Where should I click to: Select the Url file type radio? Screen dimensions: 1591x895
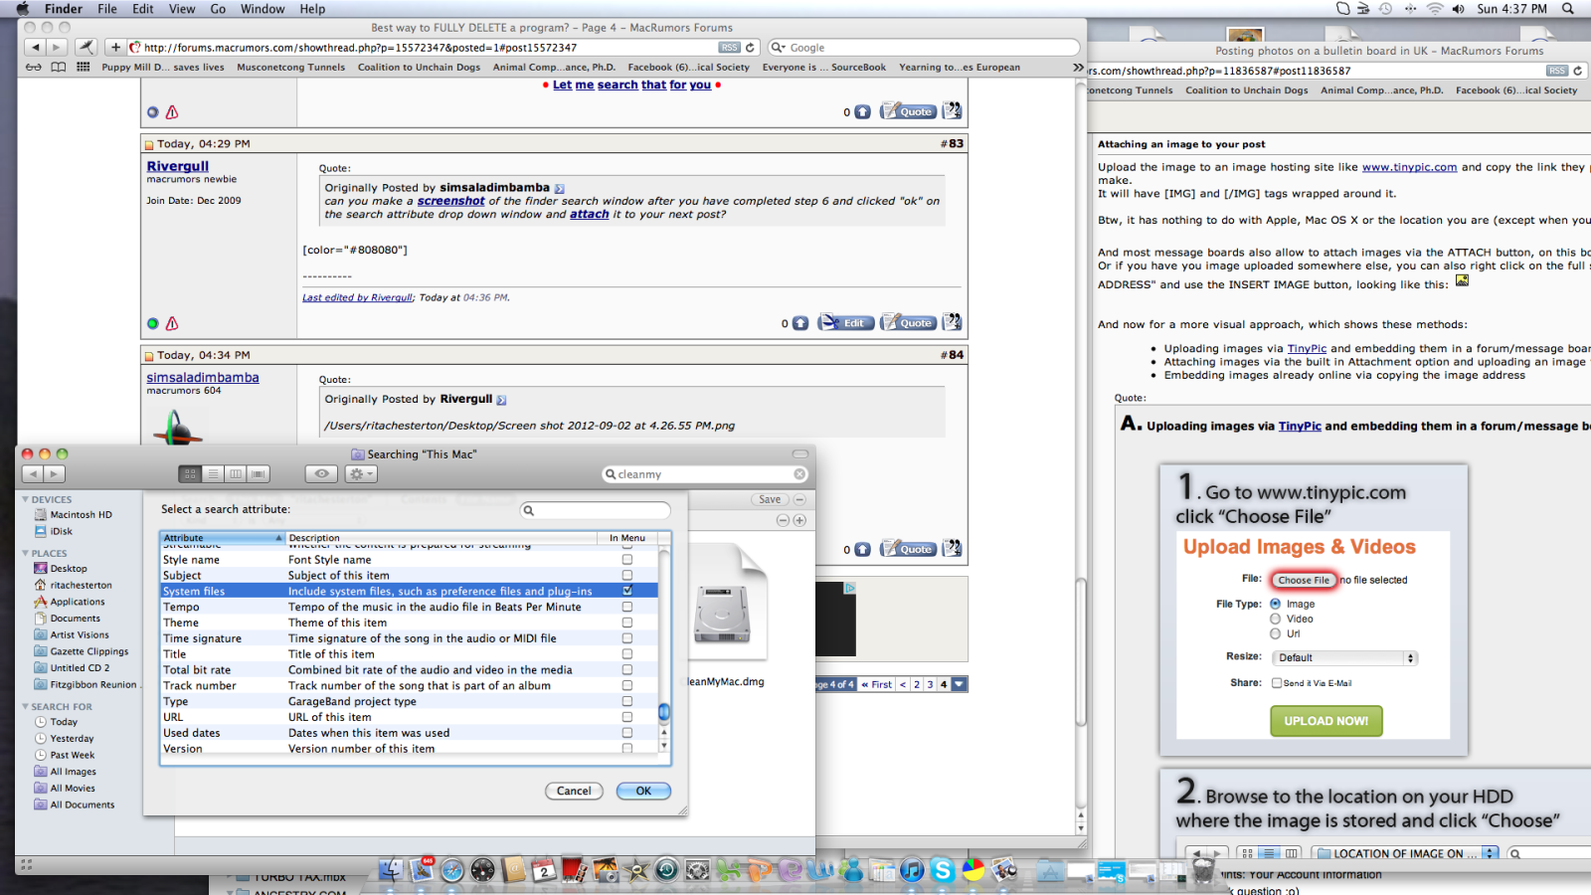click(x=1275, y=633)
